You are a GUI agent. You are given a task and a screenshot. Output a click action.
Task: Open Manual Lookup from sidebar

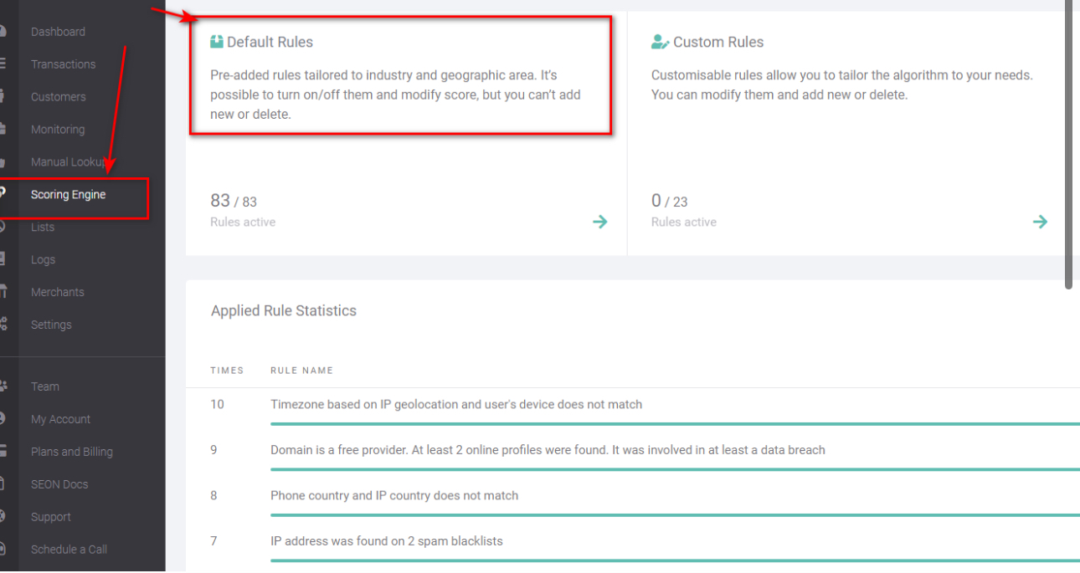pyautogui.click(x=69, y=162)
